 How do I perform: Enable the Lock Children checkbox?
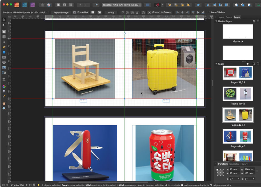(209, 12)
